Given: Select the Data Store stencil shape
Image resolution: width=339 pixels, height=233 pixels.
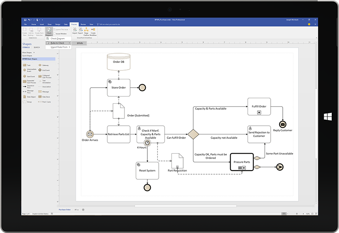Looking at the screenshot, I should (x=41, y=96).
